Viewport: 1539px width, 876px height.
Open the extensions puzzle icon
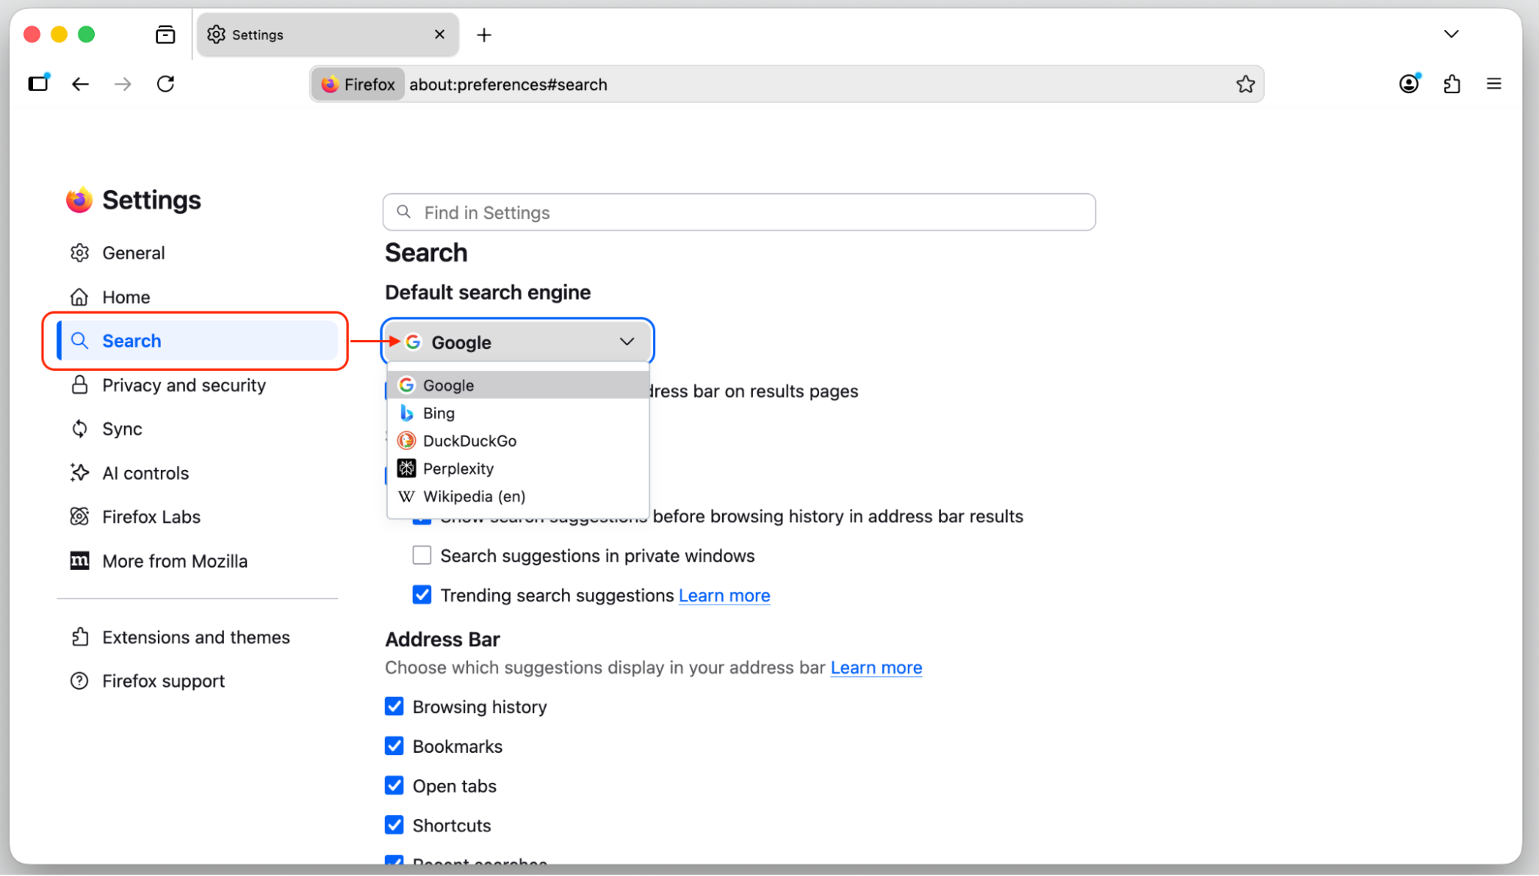(x=1452, y=84)
